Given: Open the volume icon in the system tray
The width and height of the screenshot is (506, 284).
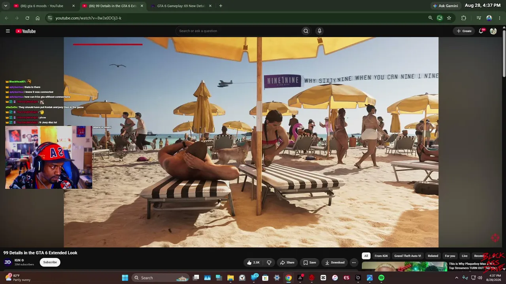Looking at the screenshot, I should point(480,278).
